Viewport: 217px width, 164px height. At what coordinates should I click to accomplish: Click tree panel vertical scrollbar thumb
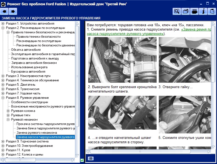click(77, 76)
